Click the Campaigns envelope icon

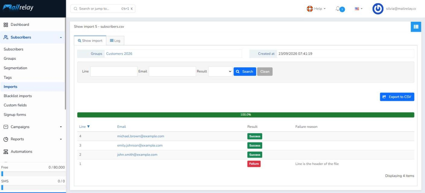[6, 127]
